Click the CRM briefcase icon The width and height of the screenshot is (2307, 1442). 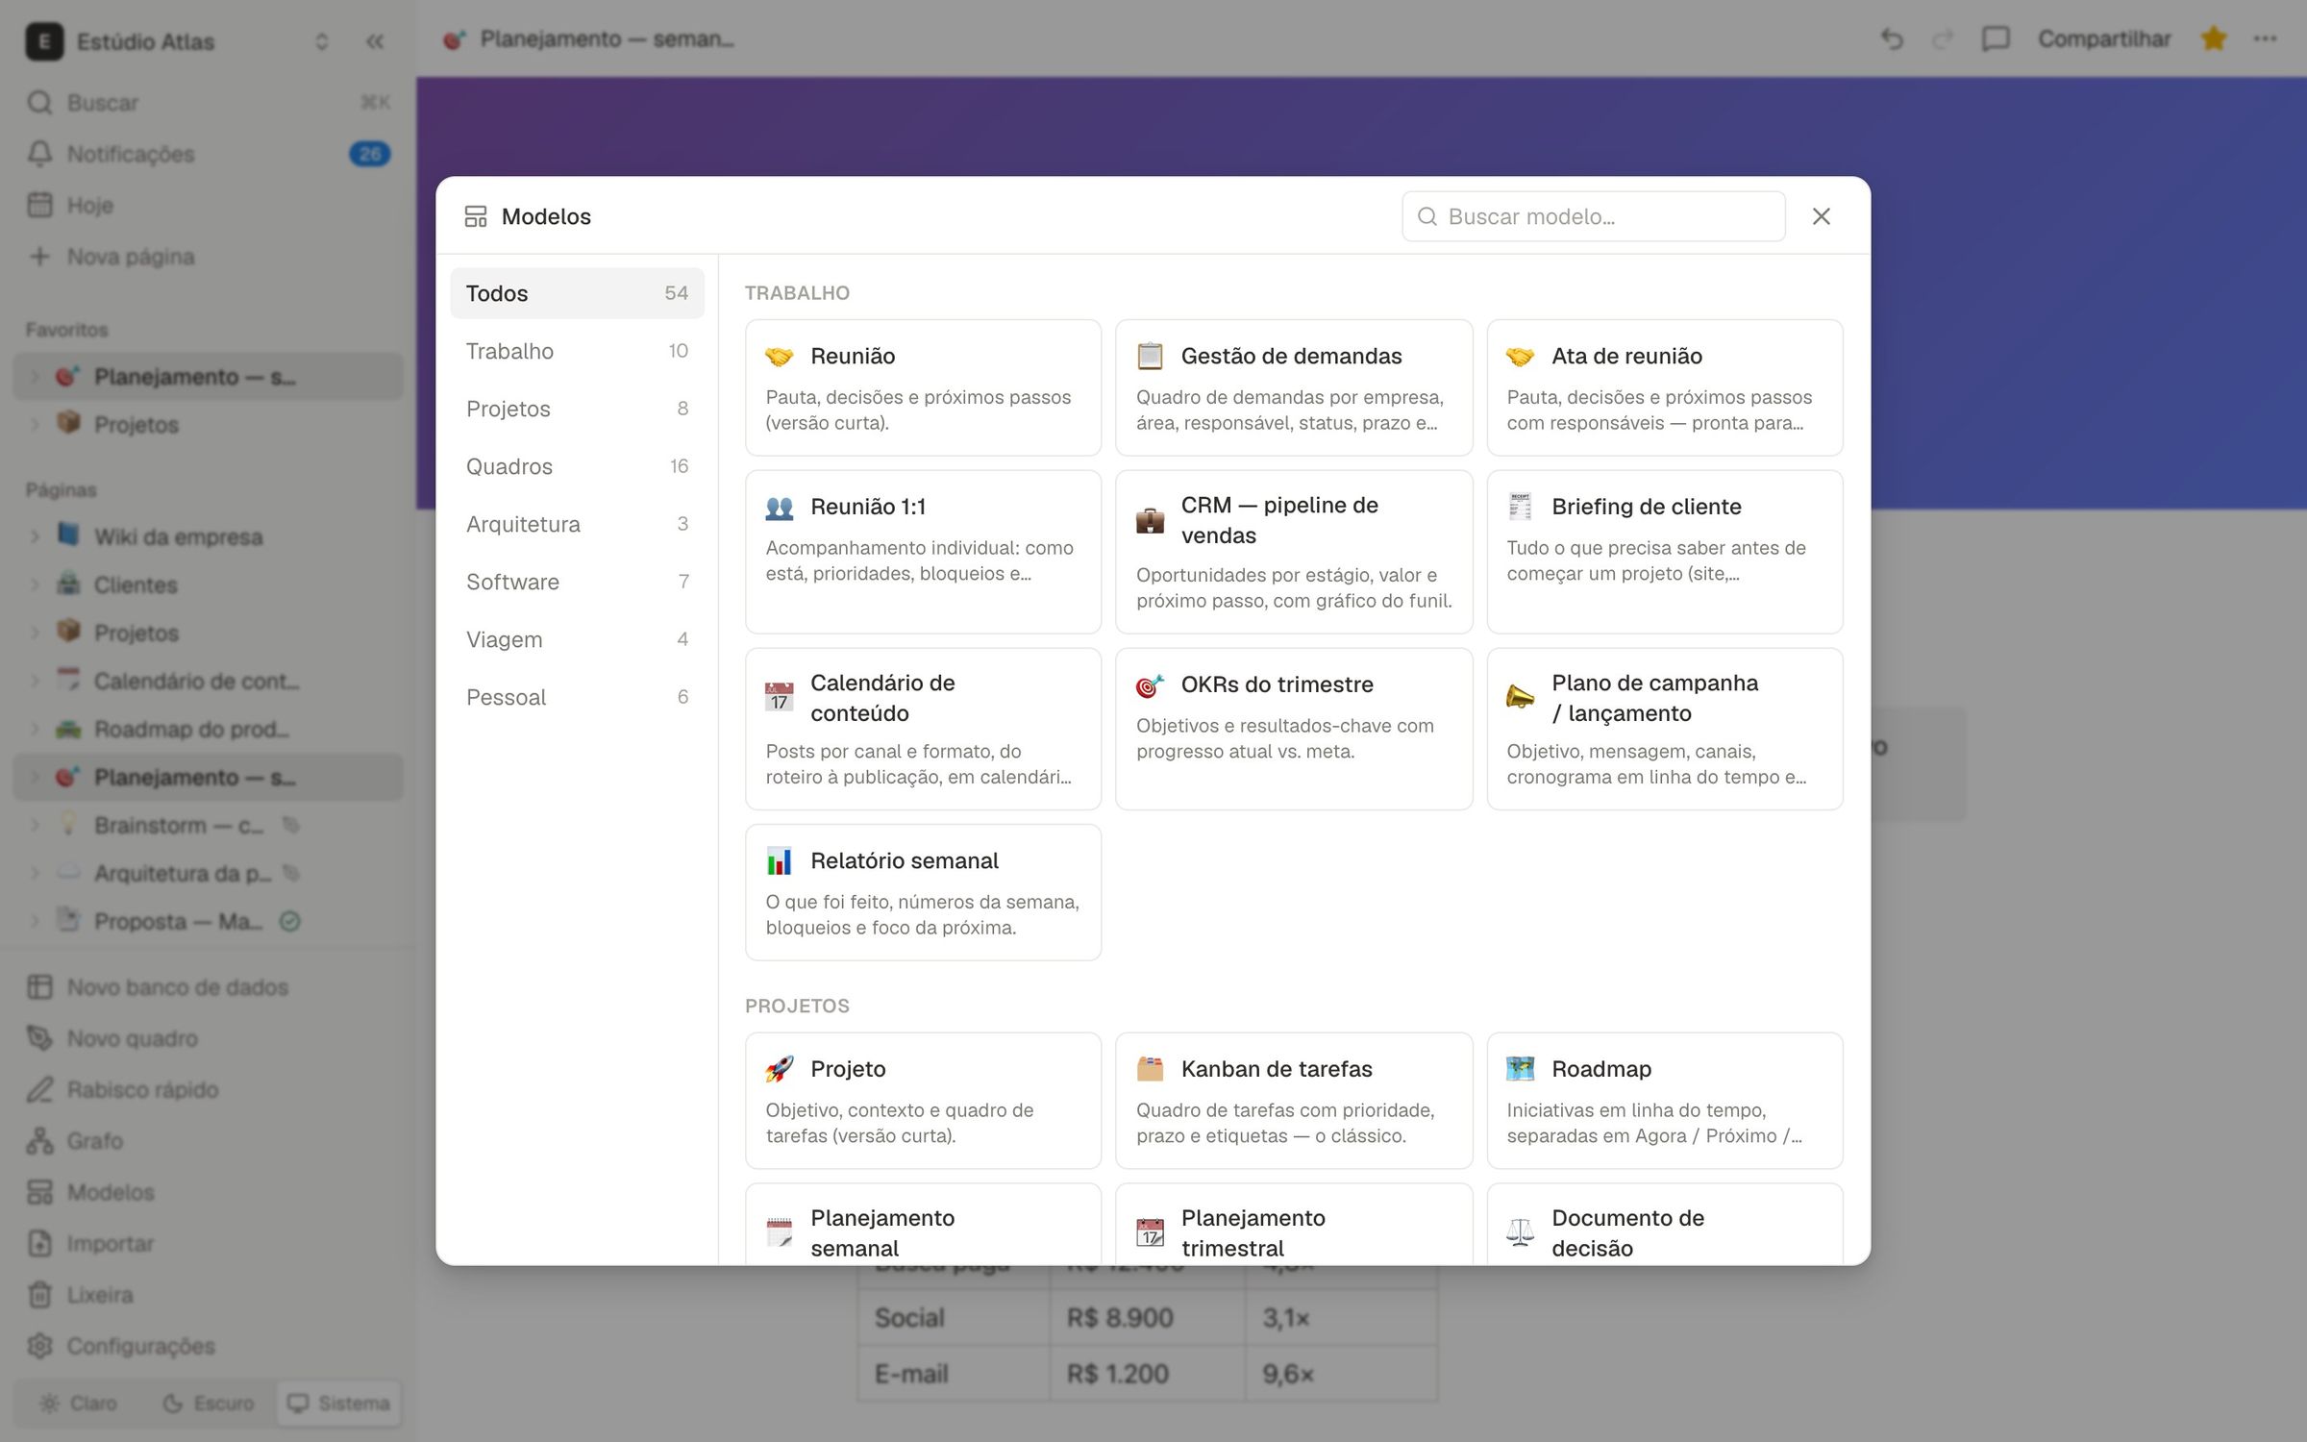coord(1150,520)
